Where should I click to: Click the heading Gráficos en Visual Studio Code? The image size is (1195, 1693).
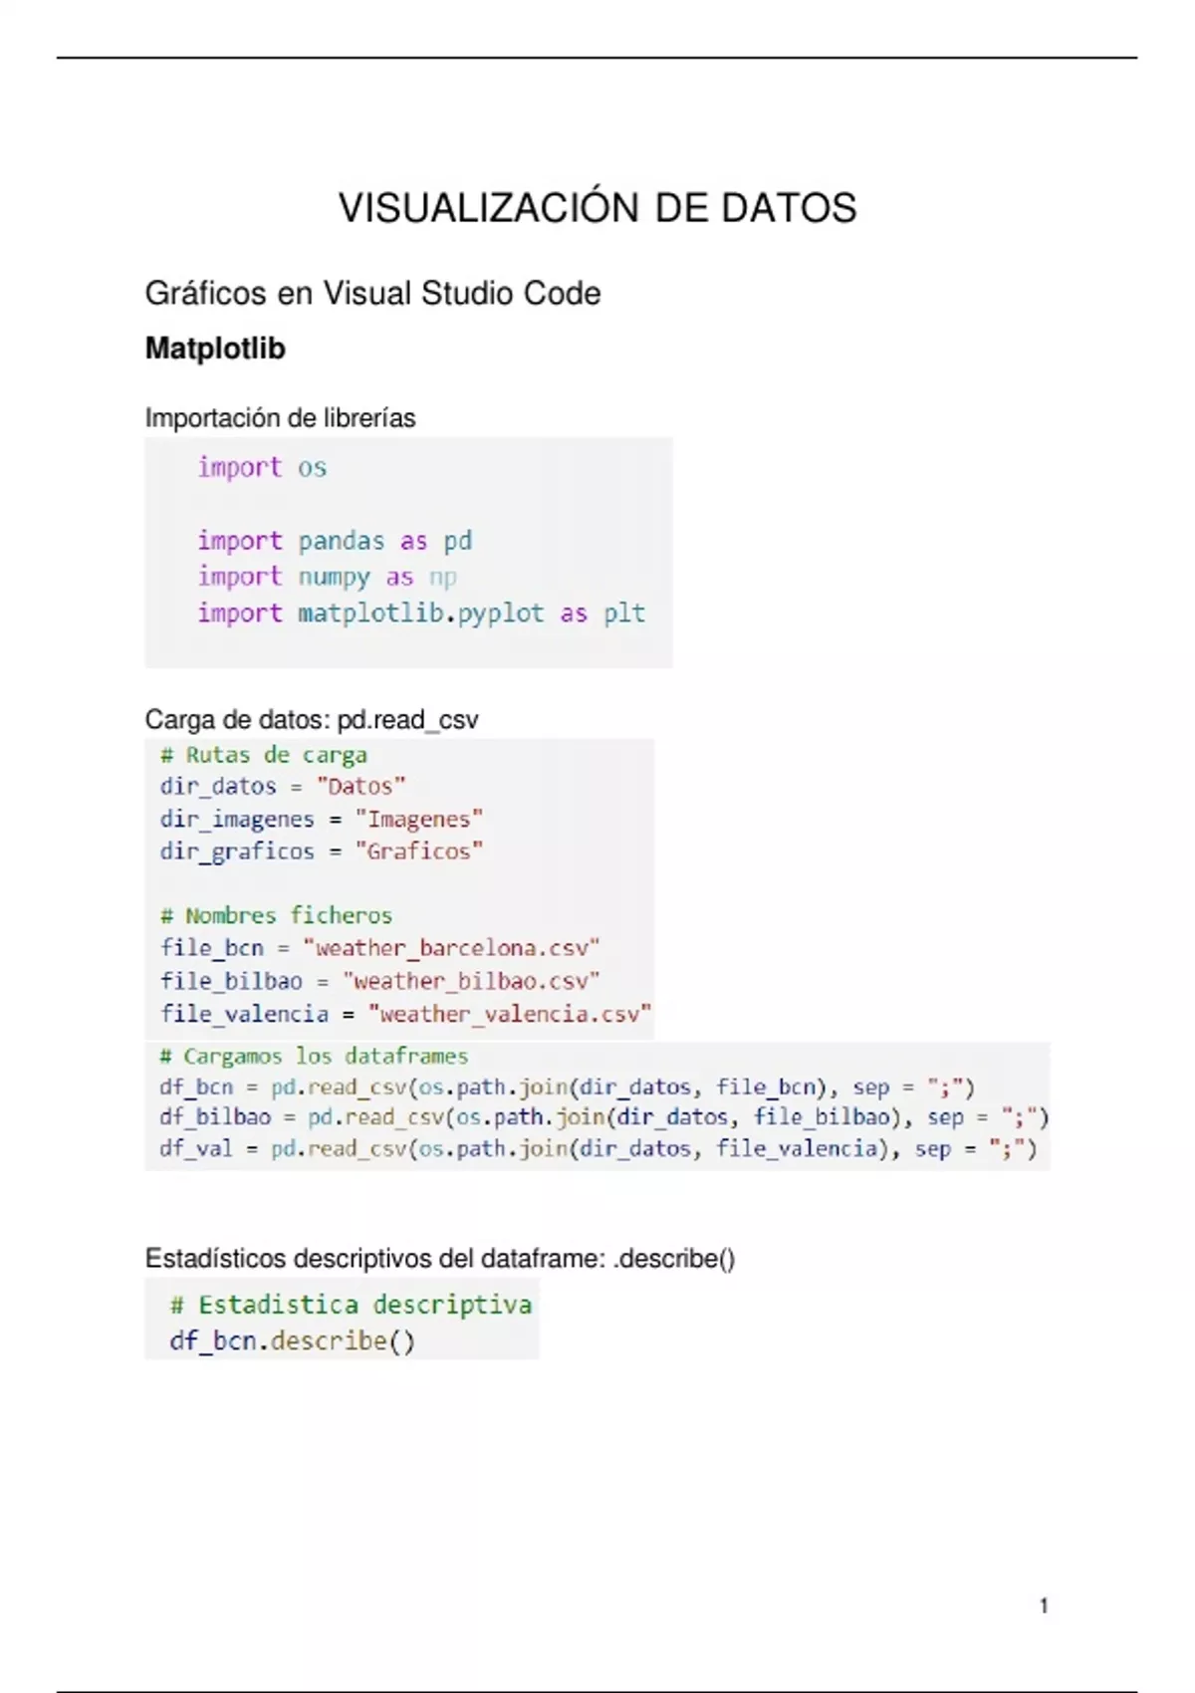pos(372,294)
